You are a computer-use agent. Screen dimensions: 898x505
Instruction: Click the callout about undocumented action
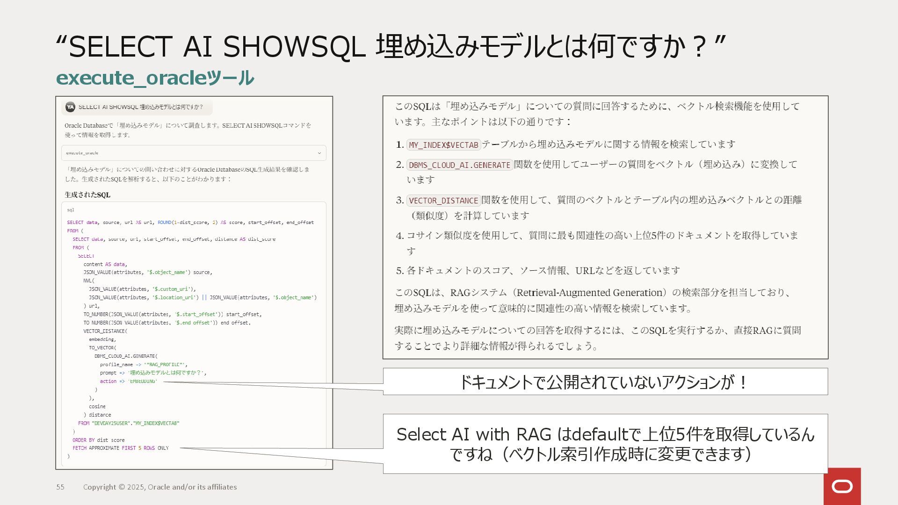tap(605, 382)
